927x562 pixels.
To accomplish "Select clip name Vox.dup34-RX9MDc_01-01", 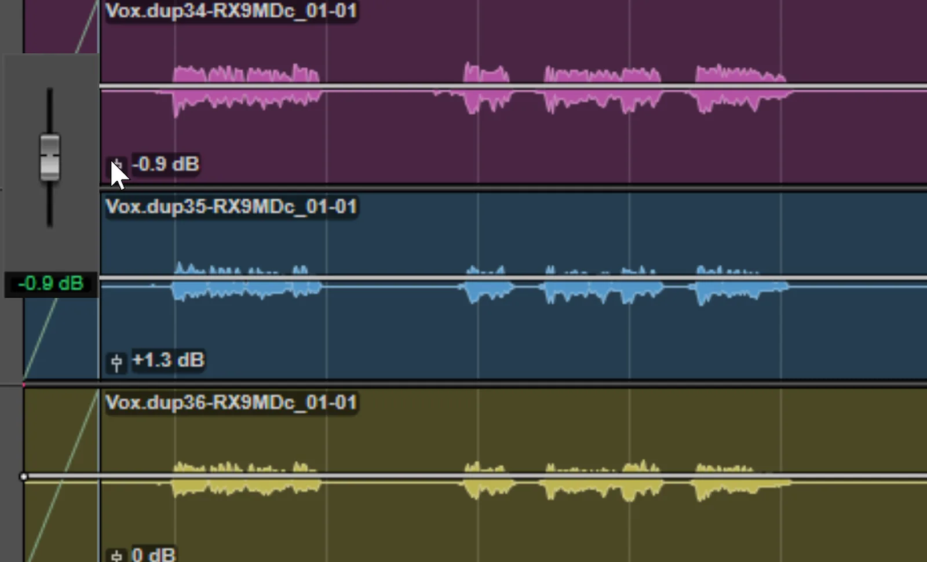I will [231, 11].
